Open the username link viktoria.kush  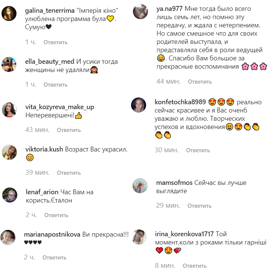[44, 149]
